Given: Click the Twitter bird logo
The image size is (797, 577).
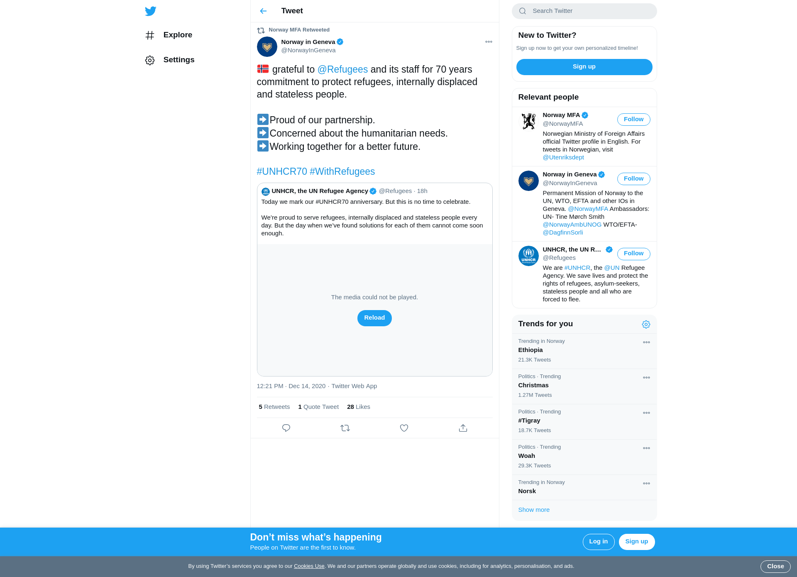Looking at the screenshot, I should coord(151,11).
